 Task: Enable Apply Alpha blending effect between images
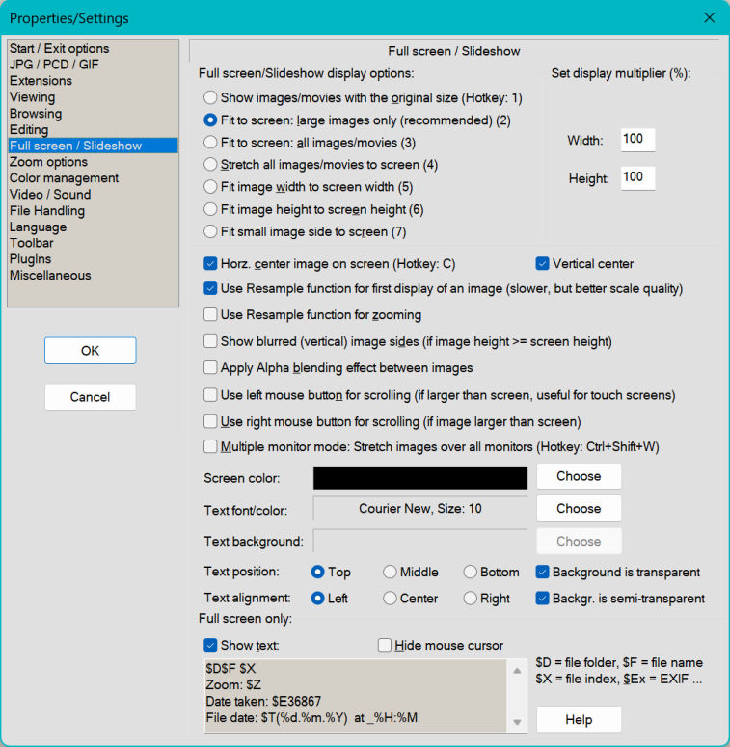[211, 367]
